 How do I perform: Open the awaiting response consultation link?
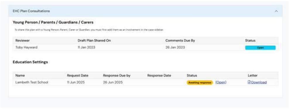[x=221, y=82]
